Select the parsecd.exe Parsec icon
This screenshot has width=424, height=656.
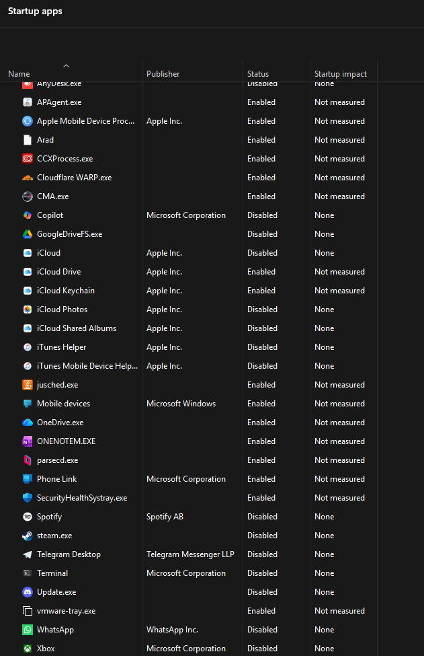[x=28, y=460]
